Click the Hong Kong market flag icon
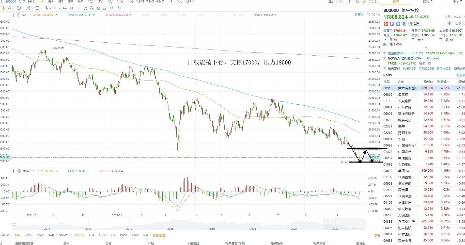This screenshot has width=465, height=245. 386,24
